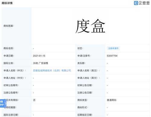Click the 注册申请中 status tag
The width and height of the screenshot is (151, 117).
click(x=113, y=48)
